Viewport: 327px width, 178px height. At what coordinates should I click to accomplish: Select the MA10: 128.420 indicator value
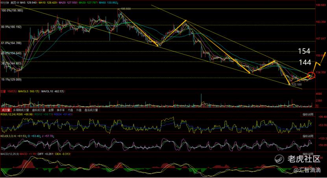[48, 3]
